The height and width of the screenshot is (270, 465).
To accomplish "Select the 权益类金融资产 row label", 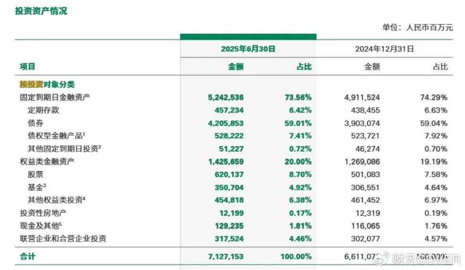I will click(x=47, y=161).
